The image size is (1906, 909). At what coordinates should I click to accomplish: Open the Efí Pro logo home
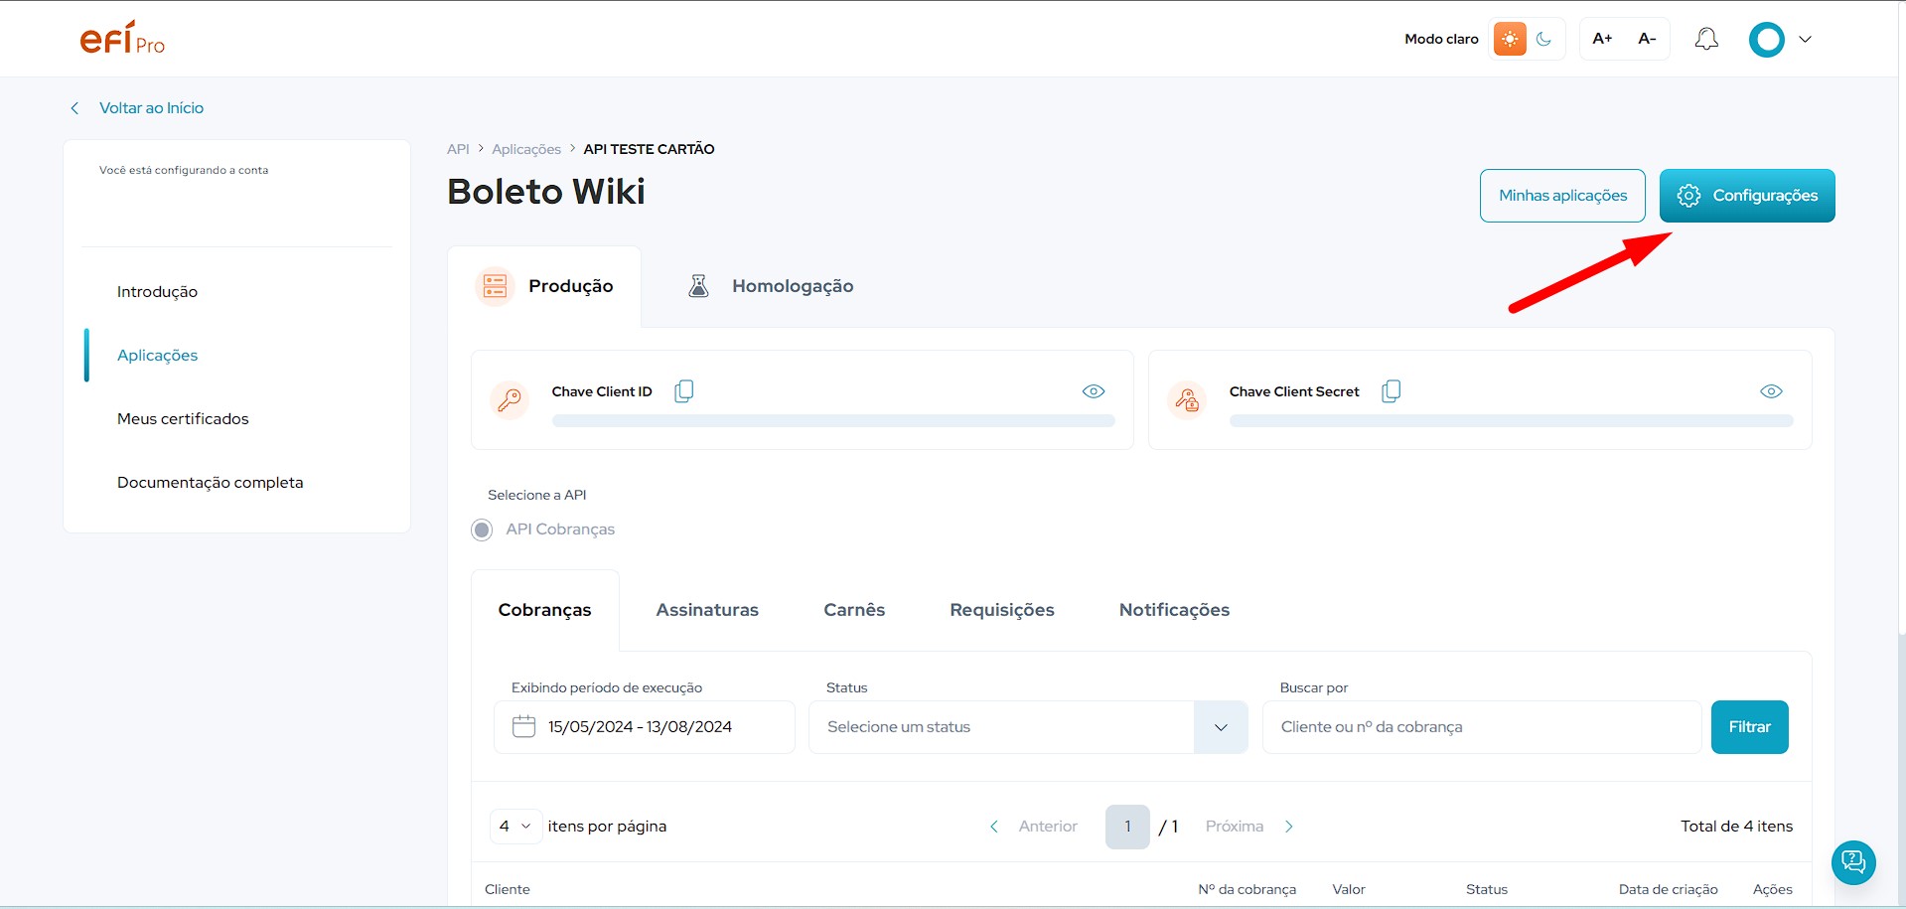click(122, 38)
